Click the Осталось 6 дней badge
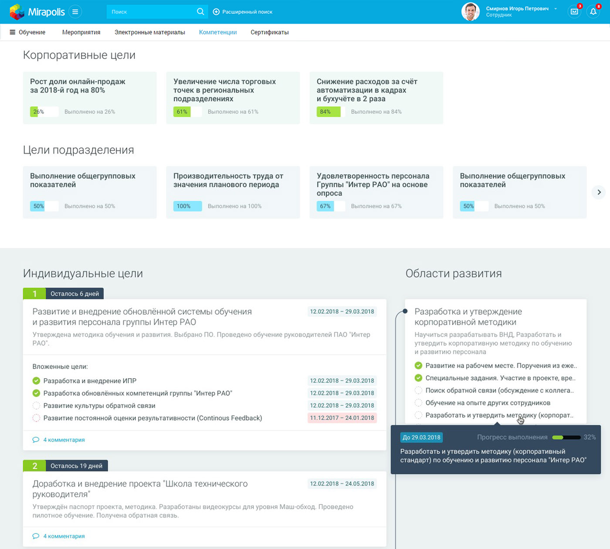The height and width of the screenshot is (549, 610). click(x=75, y=294)
